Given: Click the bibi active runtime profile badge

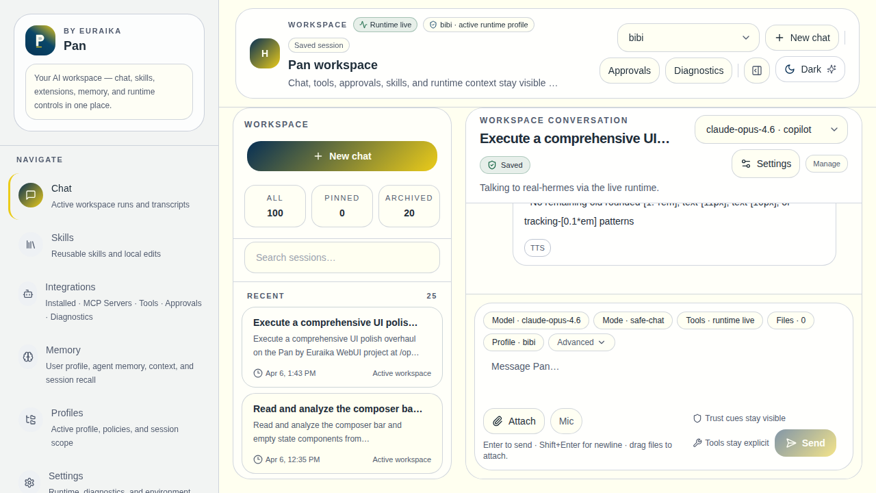Looking at the screenshot, I should tap(478, 25).
